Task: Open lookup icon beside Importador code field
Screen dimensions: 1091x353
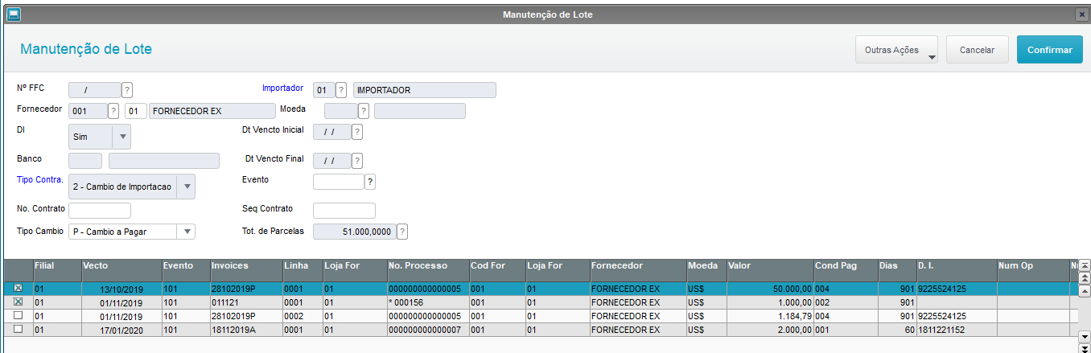Action: pyautogui.click(x=341, y=90)
